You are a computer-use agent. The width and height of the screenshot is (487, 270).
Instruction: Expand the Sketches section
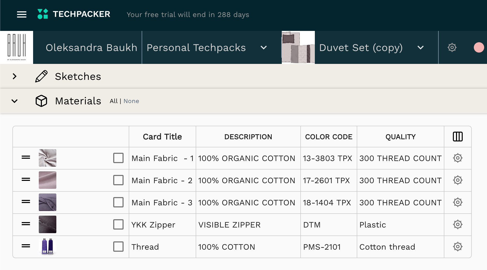click(15, 76)
